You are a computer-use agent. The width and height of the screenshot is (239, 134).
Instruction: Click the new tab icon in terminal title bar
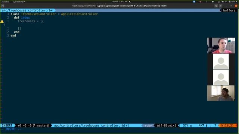click(x=3, y=6)
